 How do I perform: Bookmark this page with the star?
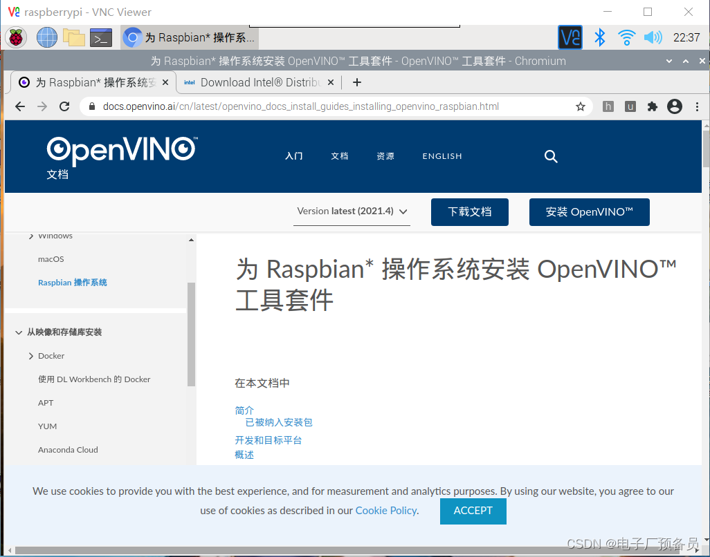(581, 106)
